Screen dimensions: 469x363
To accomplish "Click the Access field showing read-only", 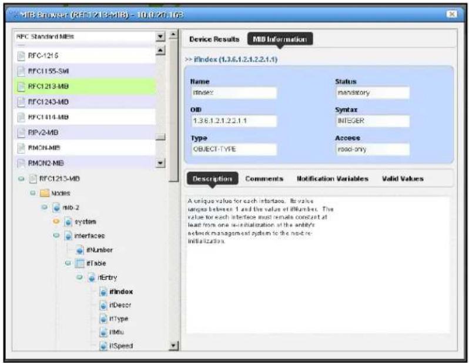I will [x=373, y=149].
